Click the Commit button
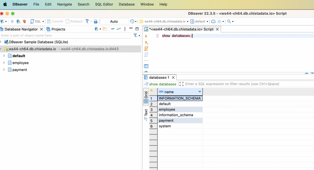314x170 pixels. point(55,21)
